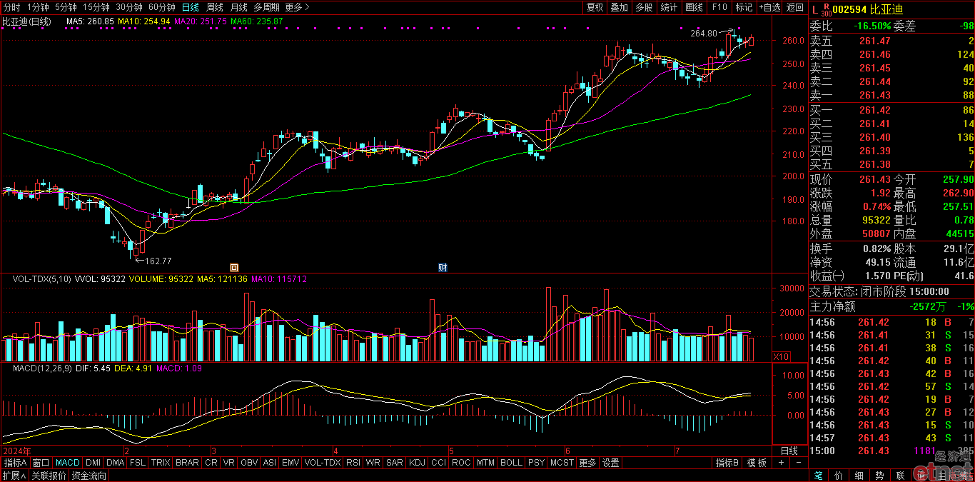
Task: Click the square event marker below chart
Action: (234, 268)
